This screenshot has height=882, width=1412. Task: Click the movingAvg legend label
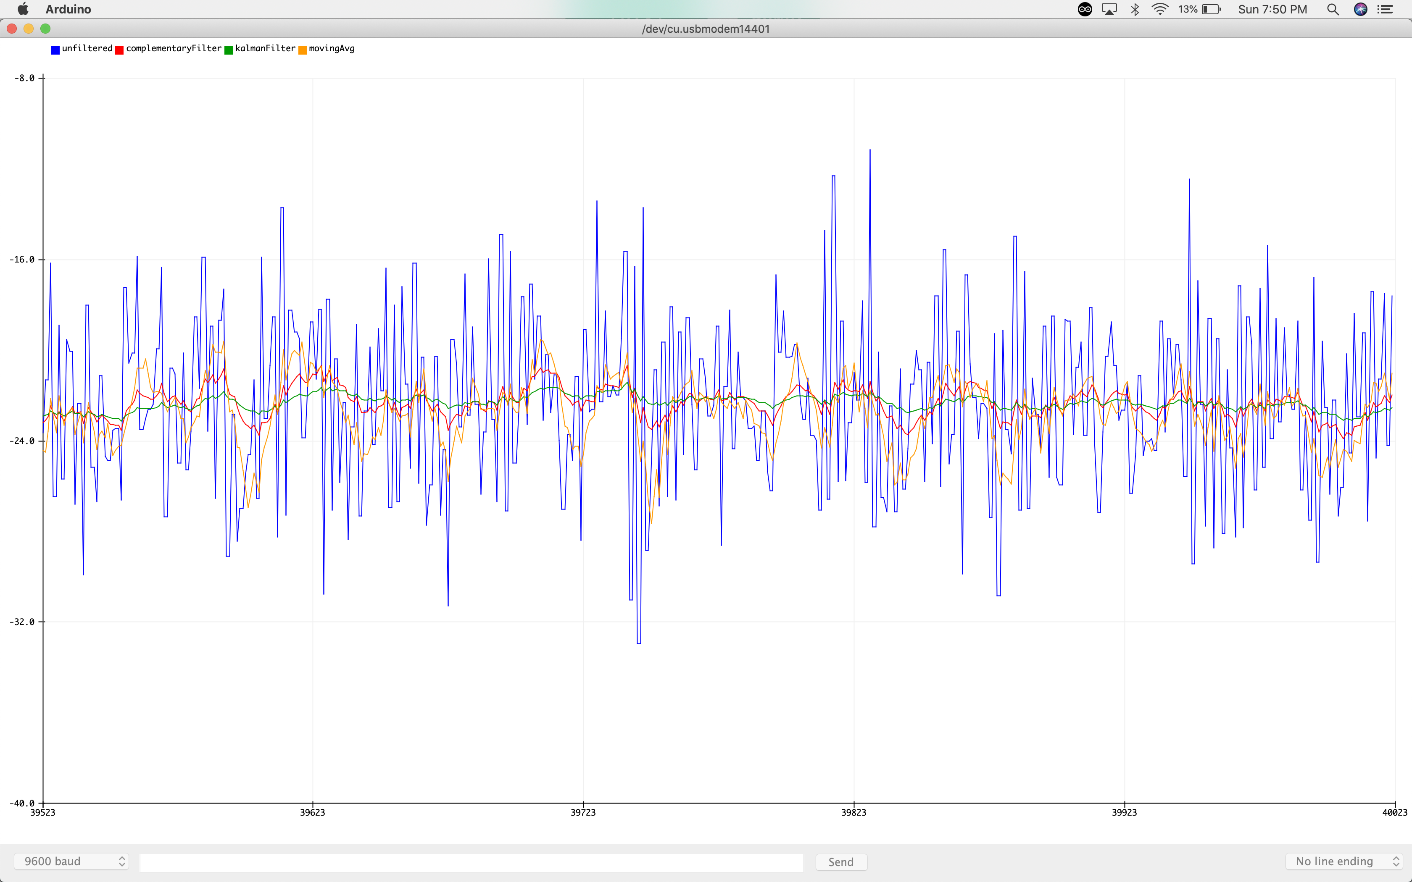[x=332, y=48]
